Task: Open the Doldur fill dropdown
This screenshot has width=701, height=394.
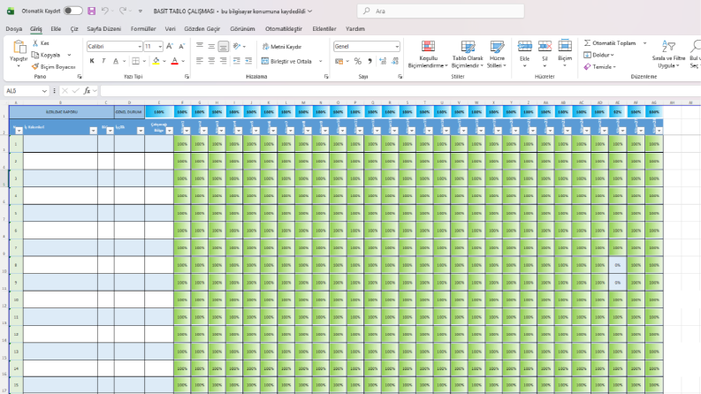Action: 598,55
